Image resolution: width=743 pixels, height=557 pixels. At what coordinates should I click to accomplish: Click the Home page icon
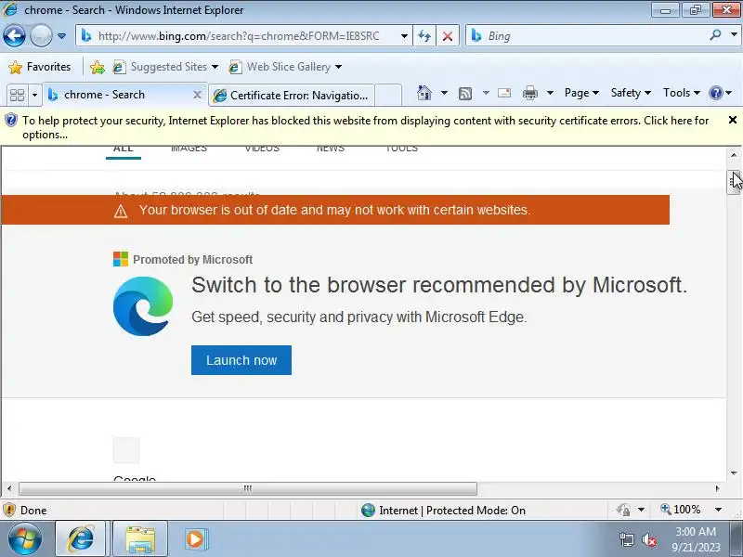coord(424,93)
